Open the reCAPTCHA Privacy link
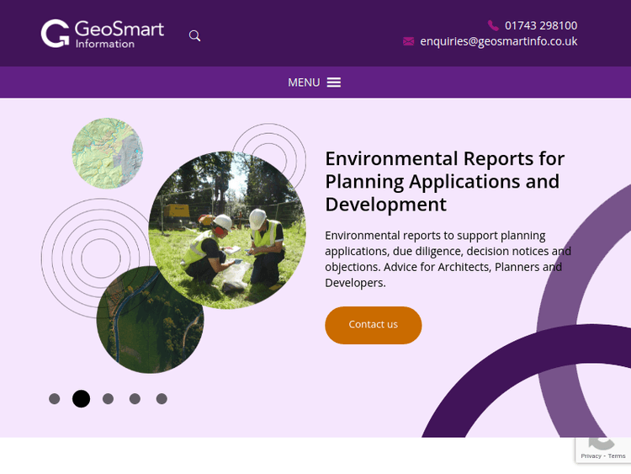 [590, 456]
